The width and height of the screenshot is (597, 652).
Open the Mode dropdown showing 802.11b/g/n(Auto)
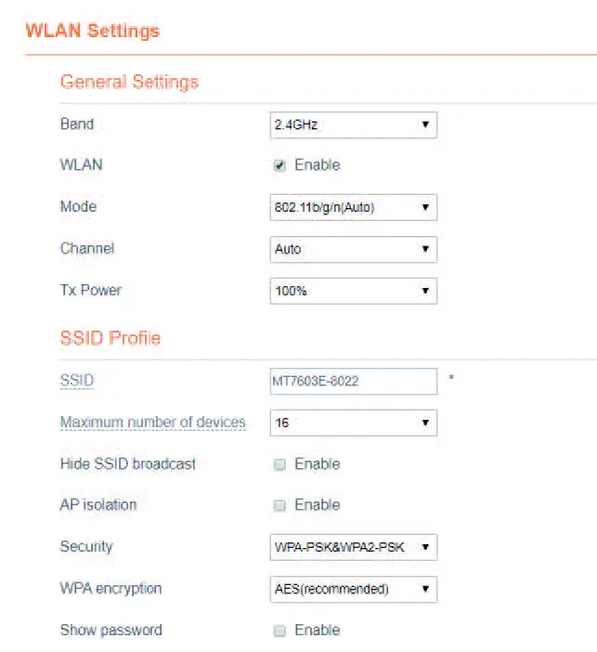353,207
